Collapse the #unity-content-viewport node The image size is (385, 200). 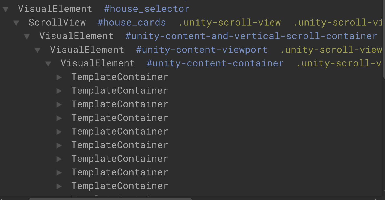(37, 50)
